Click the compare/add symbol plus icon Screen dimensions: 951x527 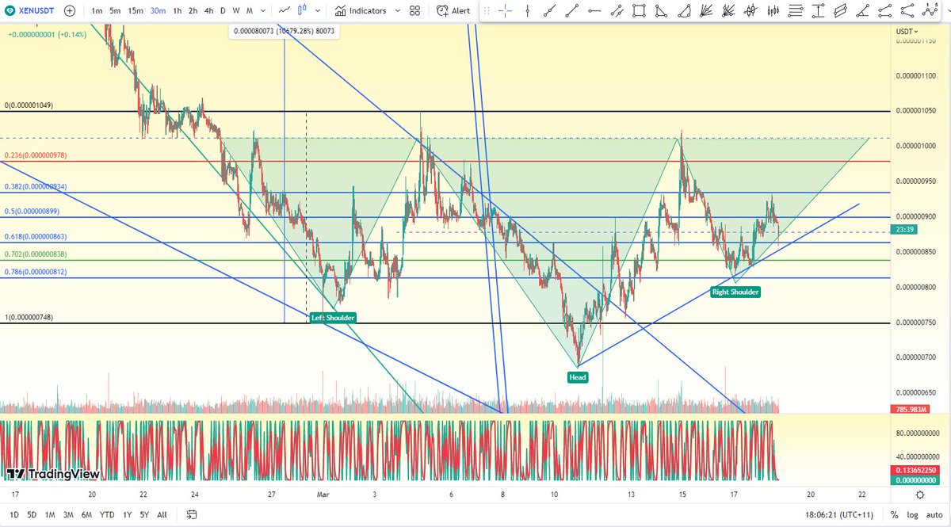coord(70,11)
